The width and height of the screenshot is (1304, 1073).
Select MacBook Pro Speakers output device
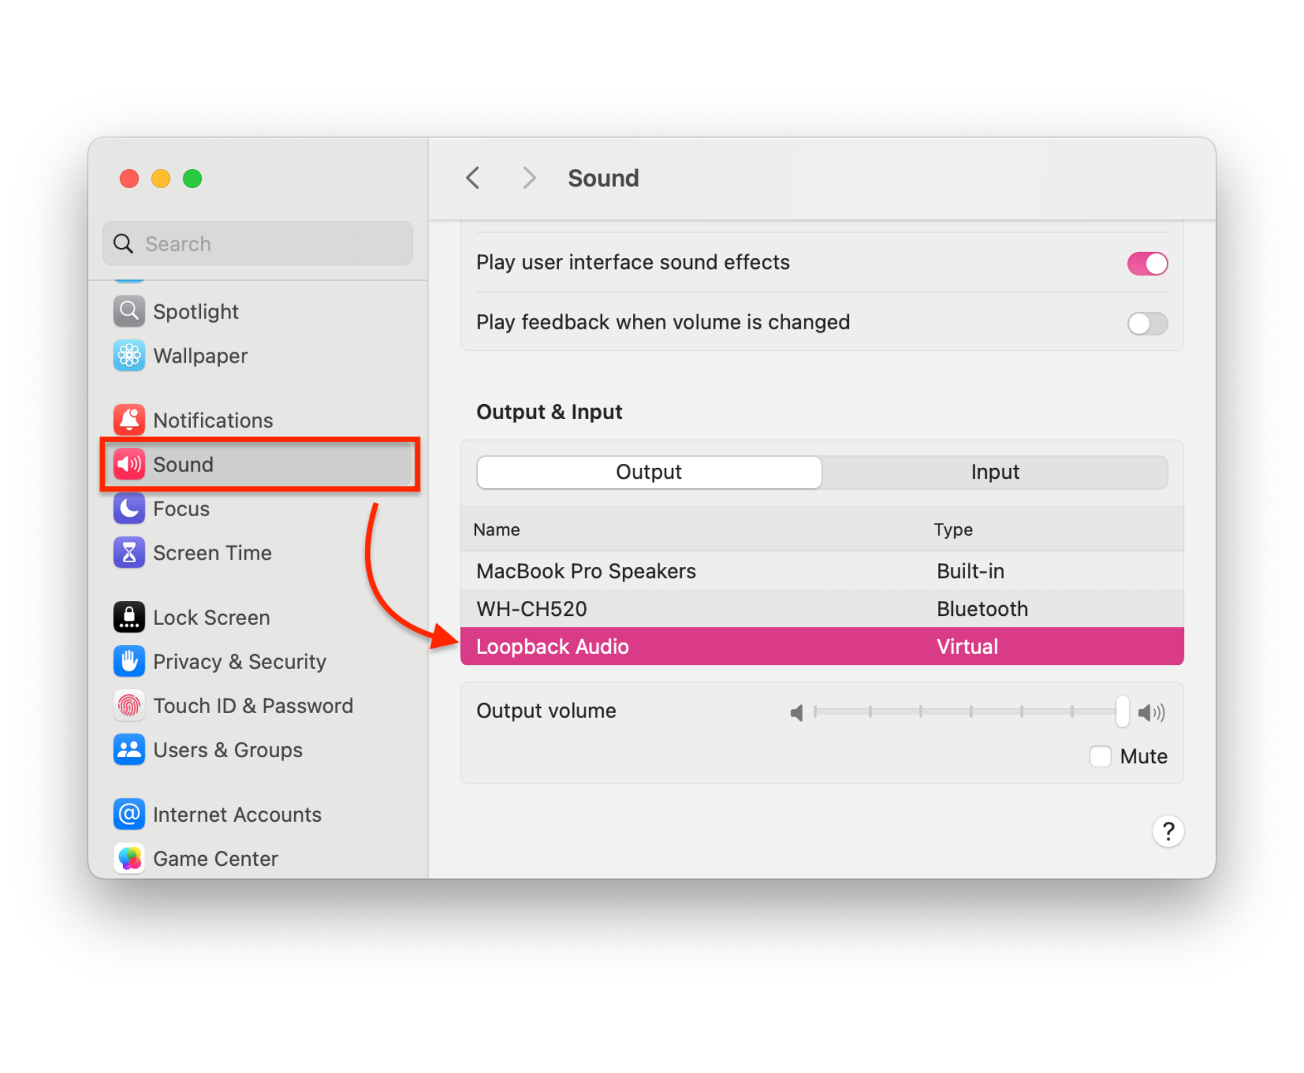click(822, 570)
